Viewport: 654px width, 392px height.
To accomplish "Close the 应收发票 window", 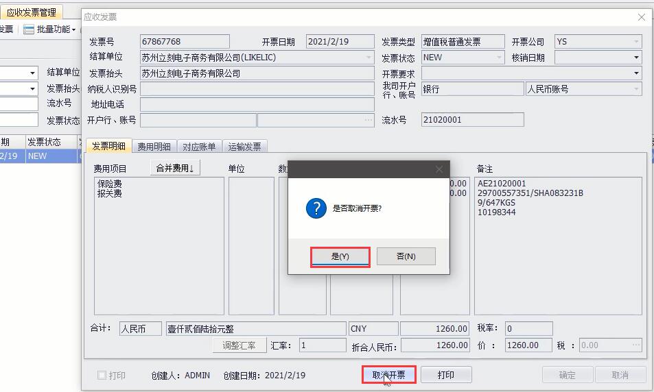I will coord(641,17).
